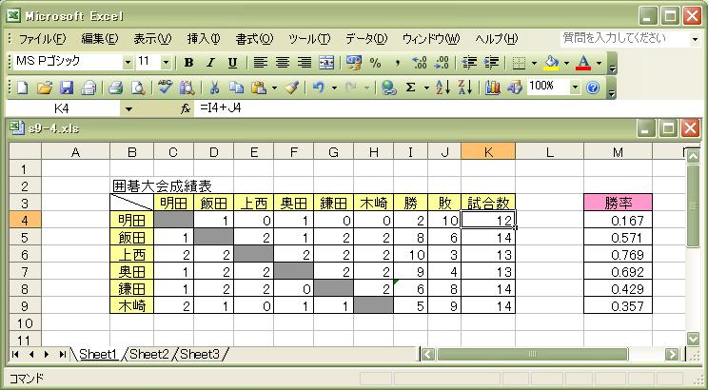The width and height of the screenshot is (708, 390).
Task: Apply borders to selected cells
Action: click(519, 63)
